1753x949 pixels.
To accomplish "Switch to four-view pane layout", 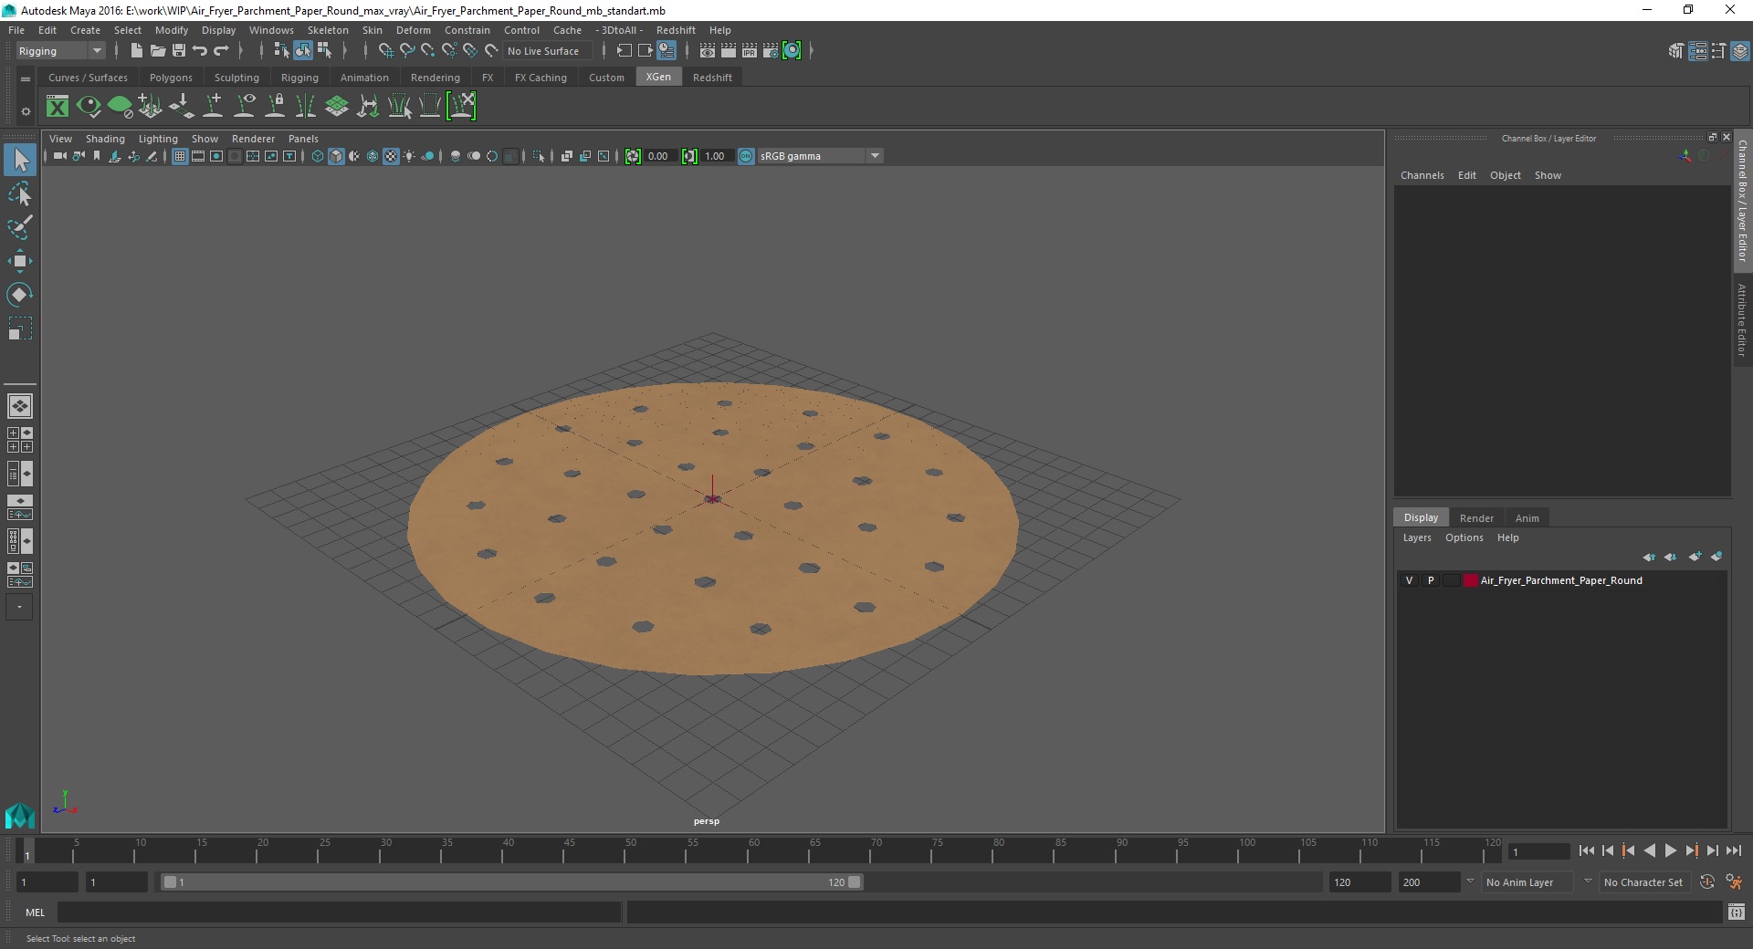I will click(20, 440).
